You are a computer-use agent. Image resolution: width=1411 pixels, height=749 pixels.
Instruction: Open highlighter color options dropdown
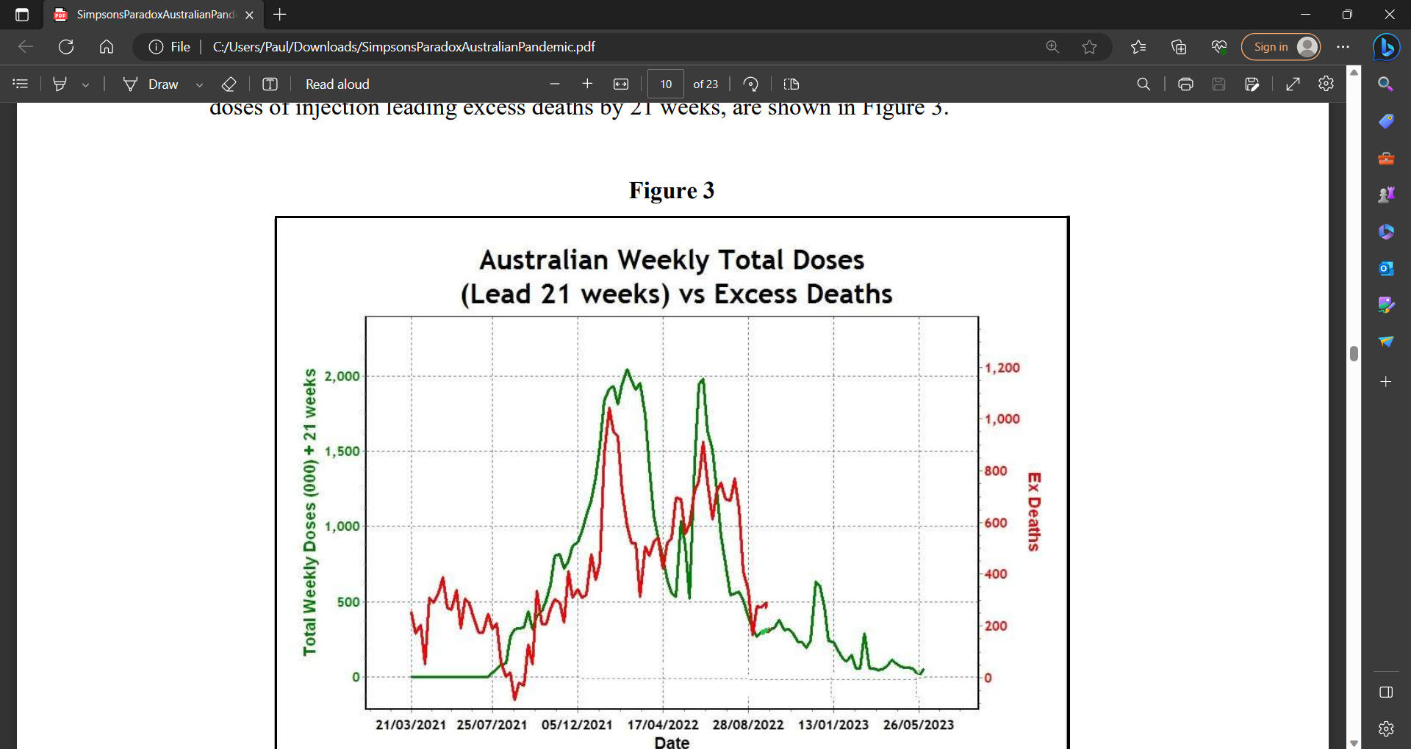pyautogui.click(x=85, y=84)
